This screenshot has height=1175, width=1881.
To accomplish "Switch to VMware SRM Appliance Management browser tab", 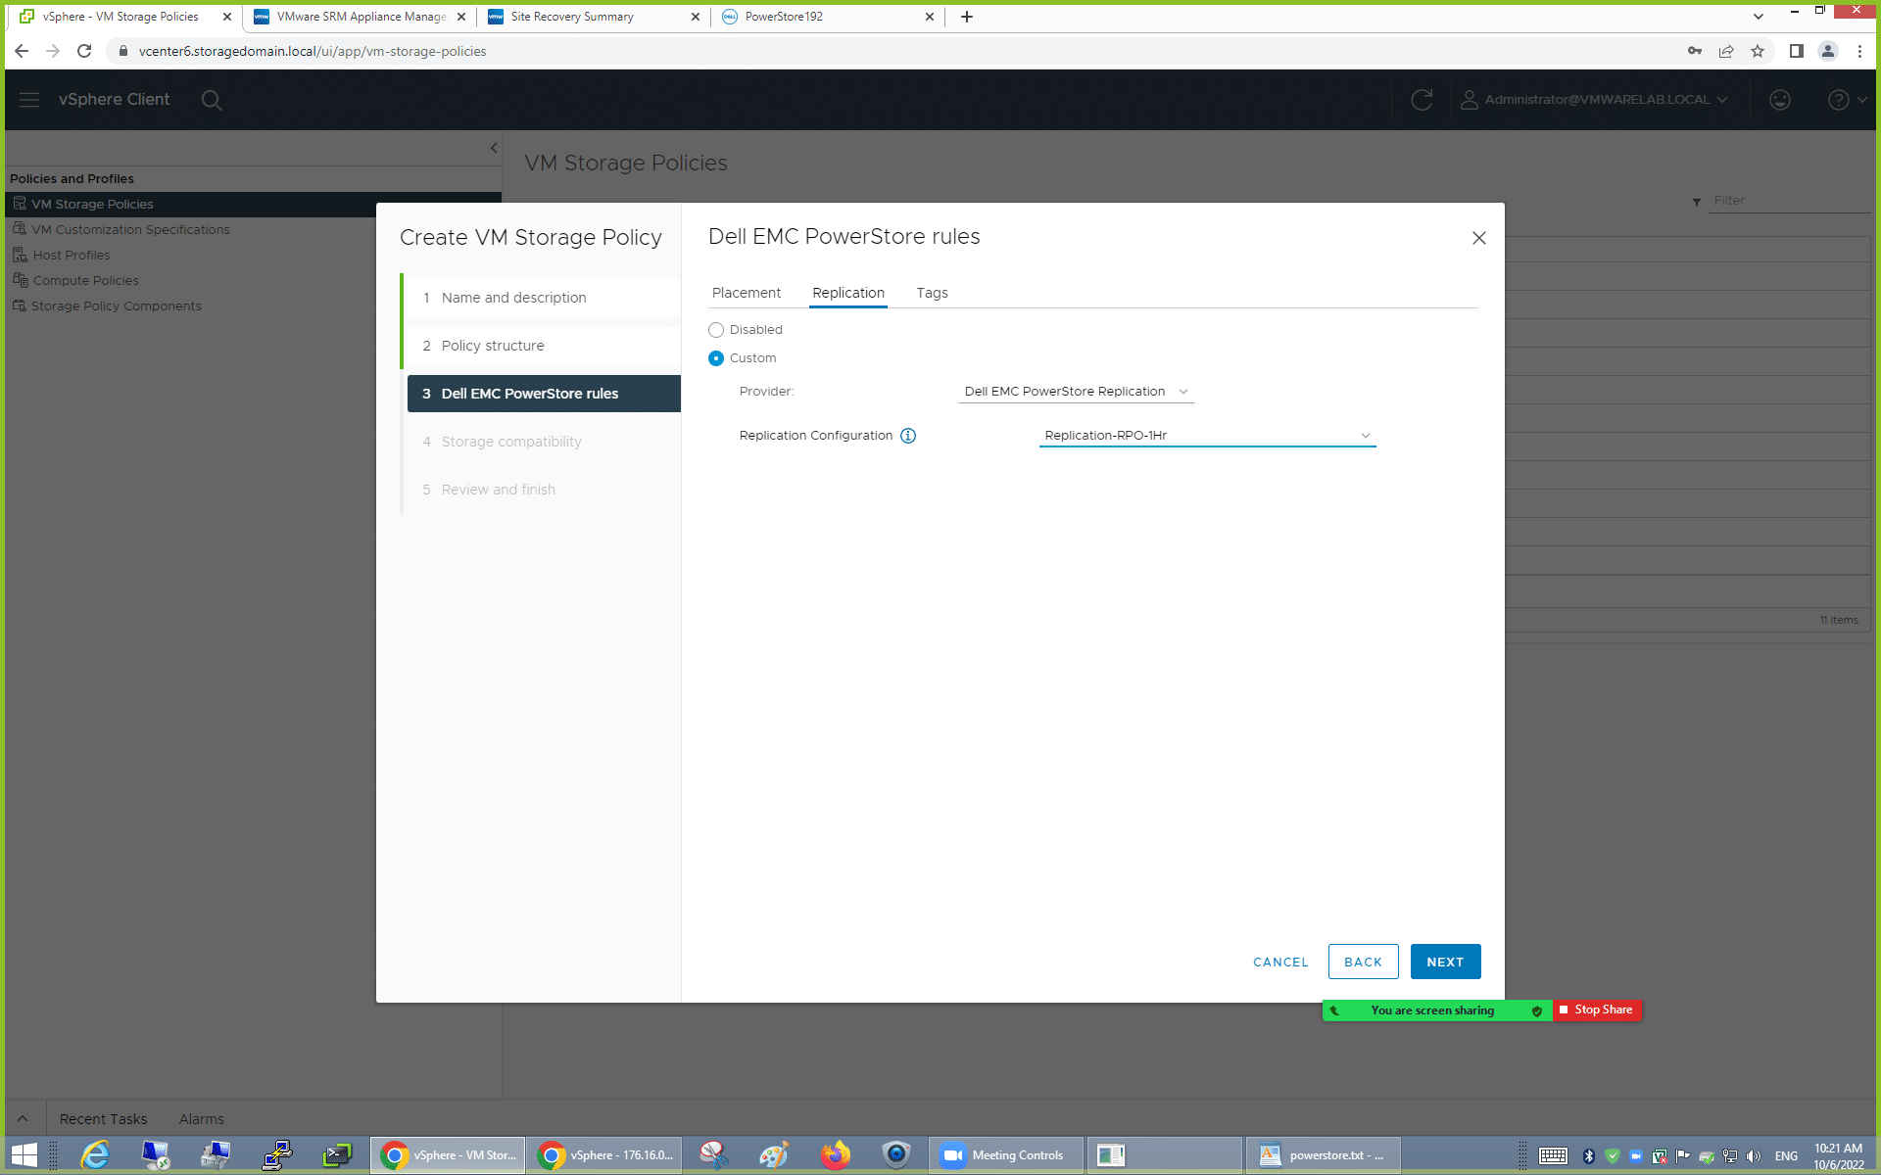I will pos(359,17).
